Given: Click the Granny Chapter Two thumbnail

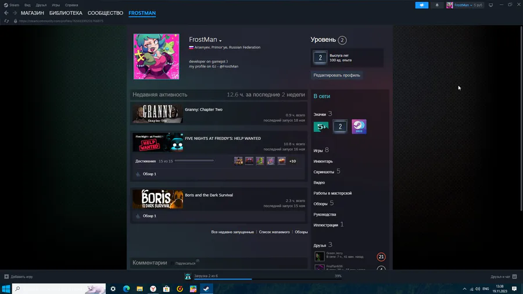Looking at the screenshot, I should (157, 114).
